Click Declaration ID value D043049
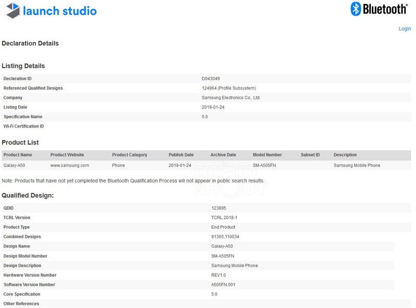 tap(211, 79)
